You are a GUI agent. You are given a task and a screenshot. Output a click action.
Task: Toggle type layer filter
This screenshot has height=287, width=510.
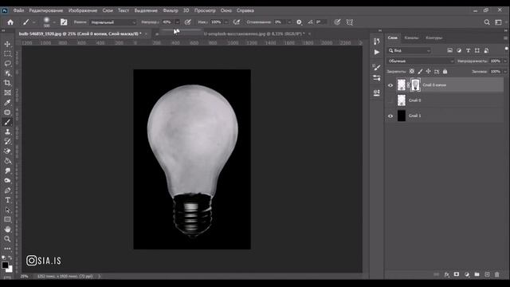point(468,50)
